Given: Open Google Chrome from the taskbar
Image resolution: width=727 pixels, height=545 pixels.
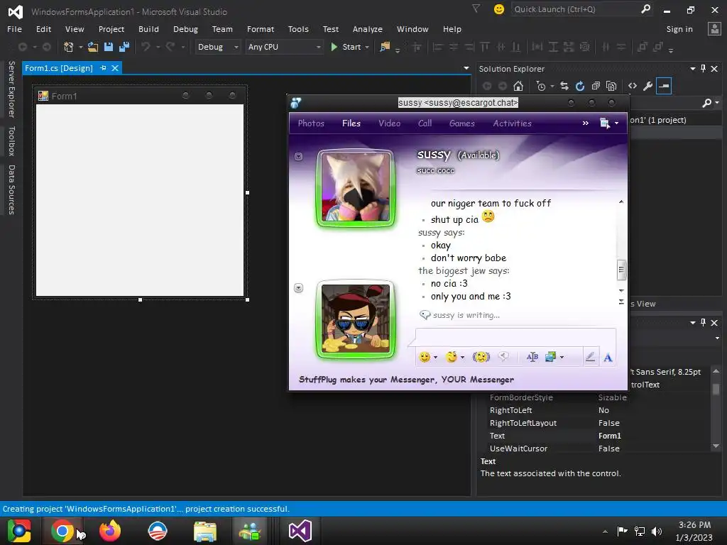Looking at the screenshot, I should pos(62,531).
